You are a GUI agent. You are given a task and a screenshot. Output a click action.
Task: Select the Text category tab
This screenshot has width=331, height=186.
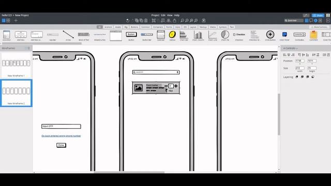pos(232,27)
